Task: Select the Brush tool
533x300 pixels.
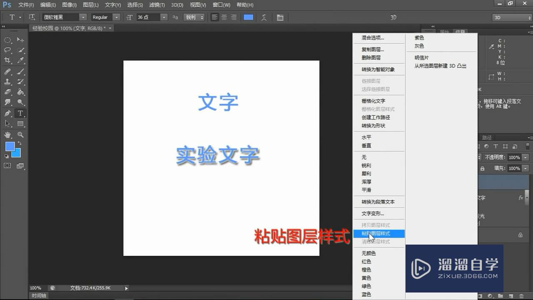Action: [x=20, y=72]
